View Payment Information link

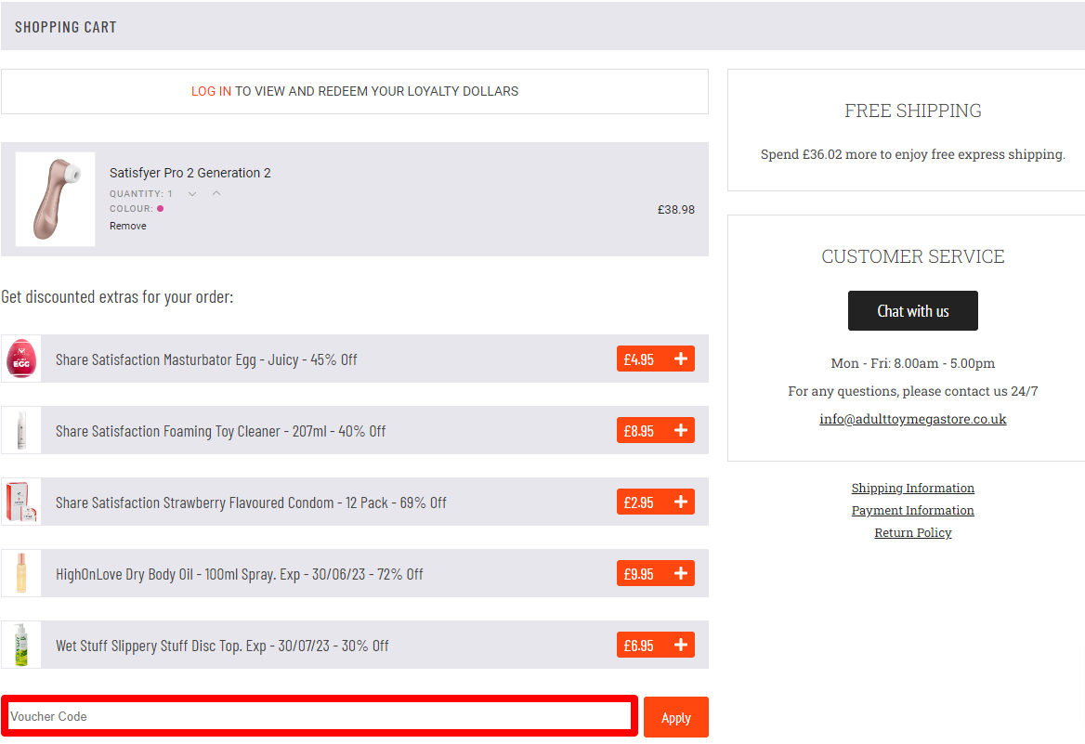912,510
